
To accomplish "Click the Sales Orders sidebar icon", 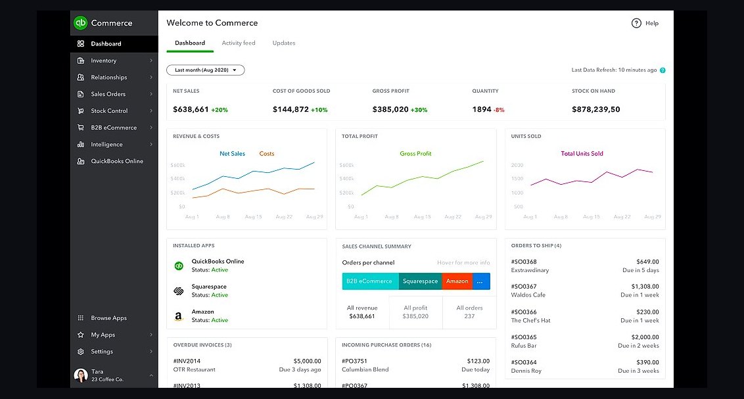I will click(x=81, y=94).
